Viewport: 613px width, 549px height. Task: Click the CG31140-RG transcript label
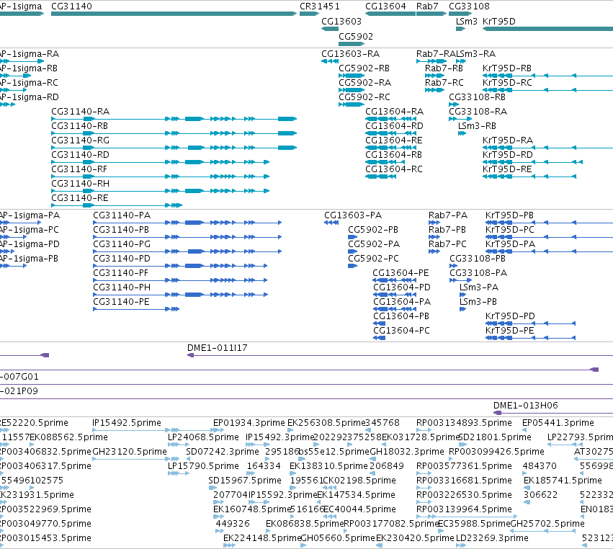80,140
